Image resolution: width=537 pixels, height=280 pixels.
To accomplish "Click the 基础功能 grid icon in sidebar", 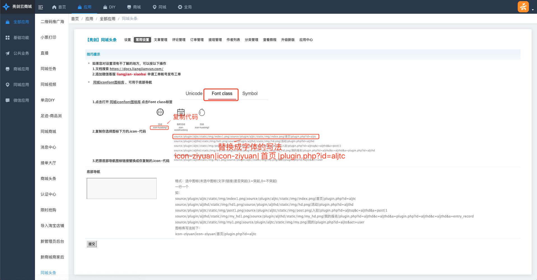I will [x=8, y=38].
